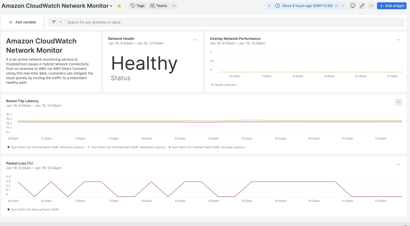Viewport: 410px width, 226px height.
Task: Open the ellipsis menu next to Teams
Action: click(174, 6)
